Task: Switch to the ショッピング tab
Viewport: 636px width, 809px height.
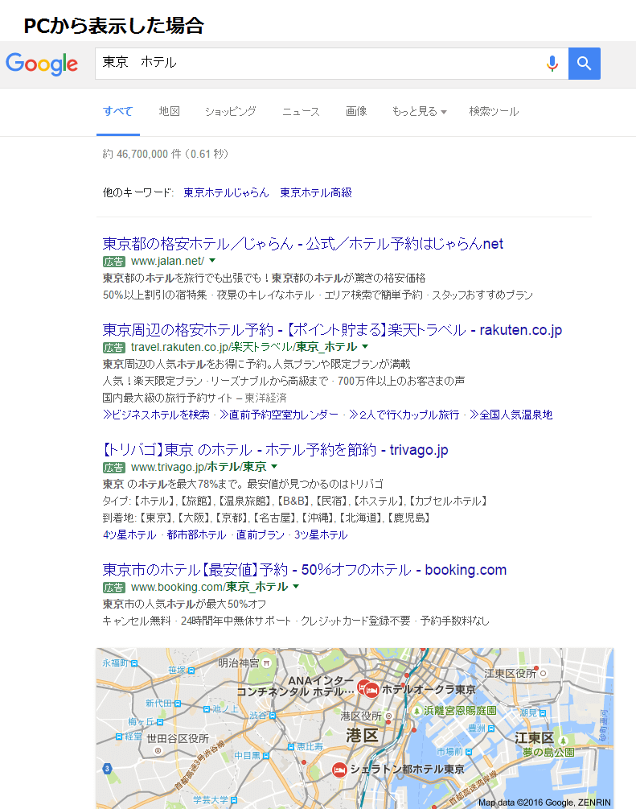Action: tap(231, 111)
